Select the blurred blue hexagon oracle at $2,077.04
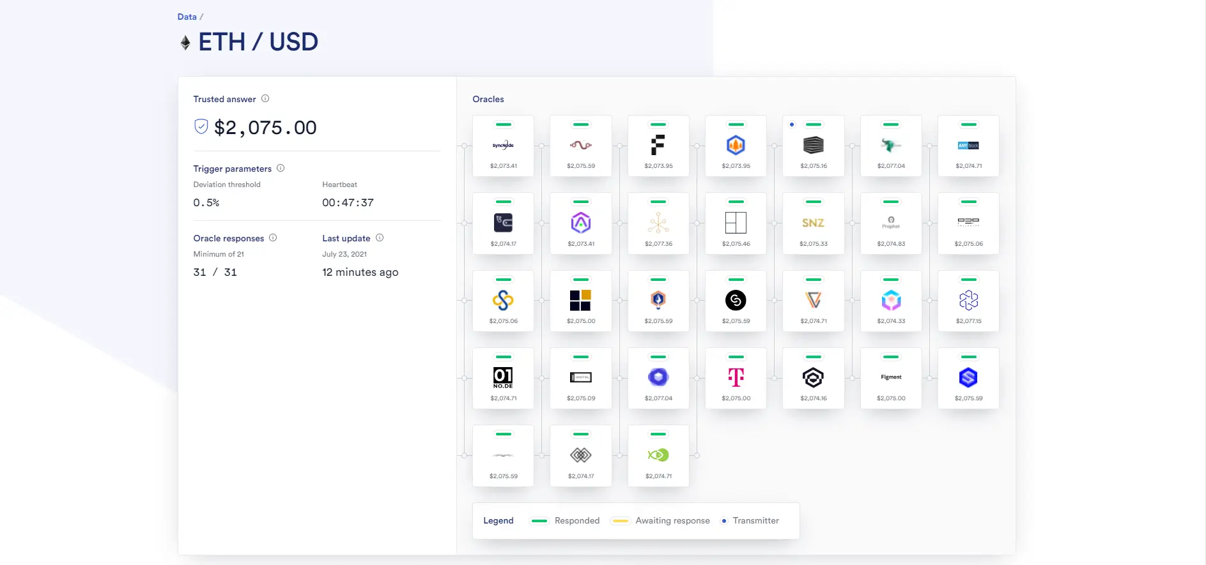The height and width of the screenshot is (565, 1206). coord(658,378)
